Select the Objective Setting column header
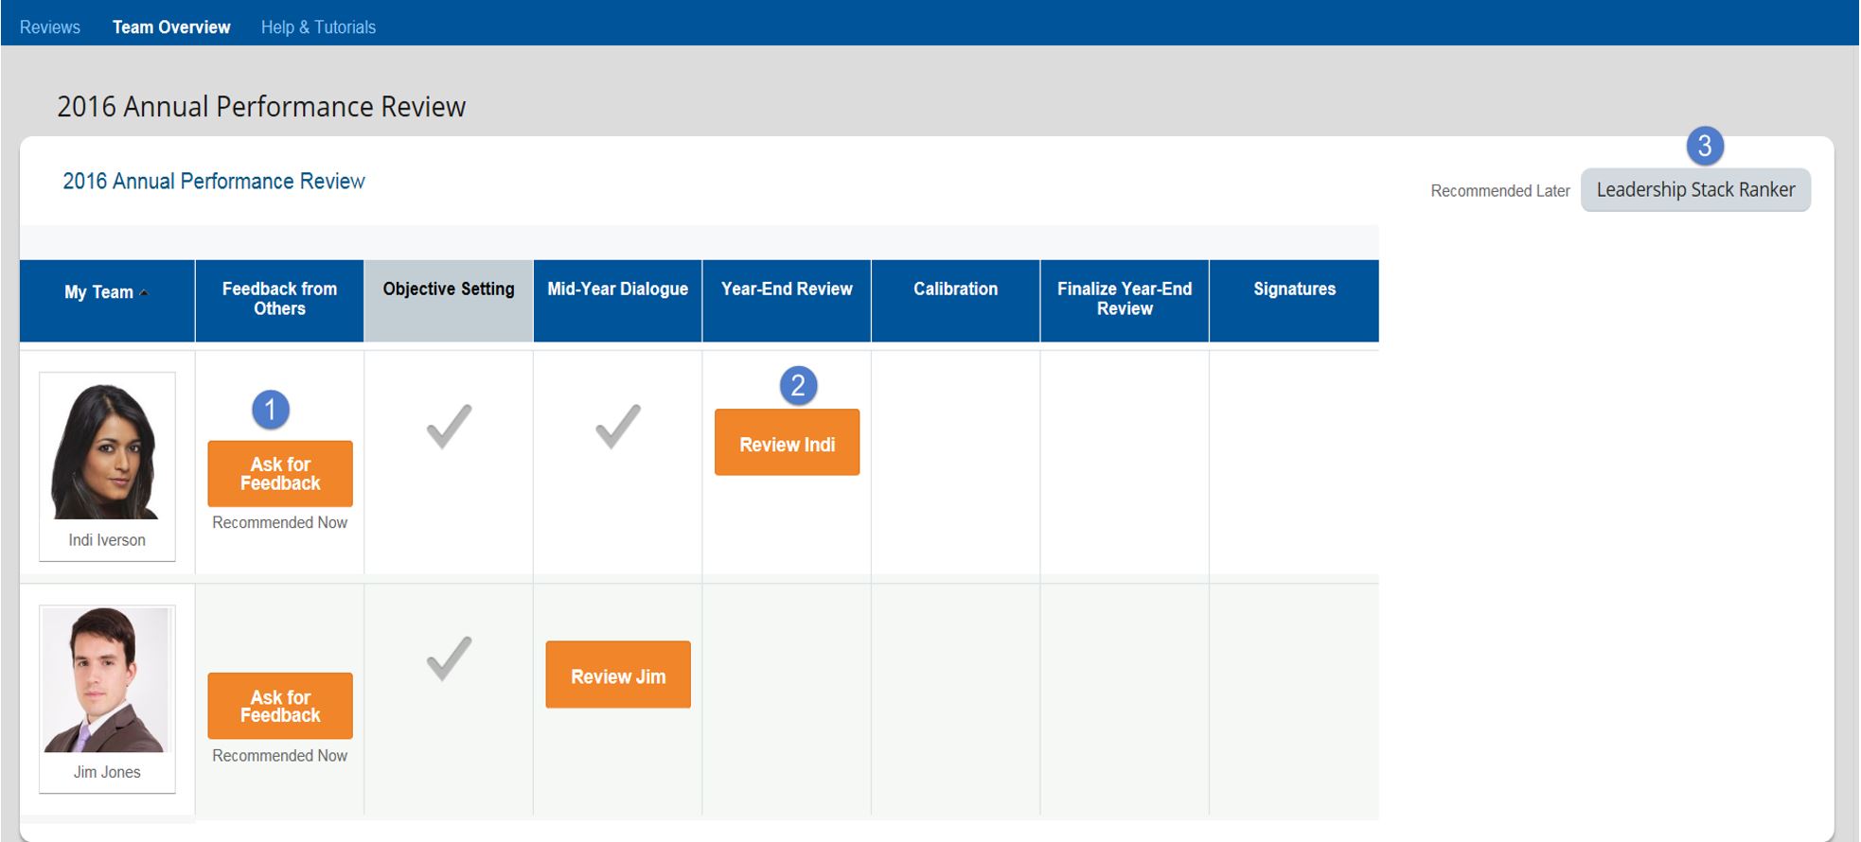1861x842 pixels. pyautogui.click(x=449, y=301)
